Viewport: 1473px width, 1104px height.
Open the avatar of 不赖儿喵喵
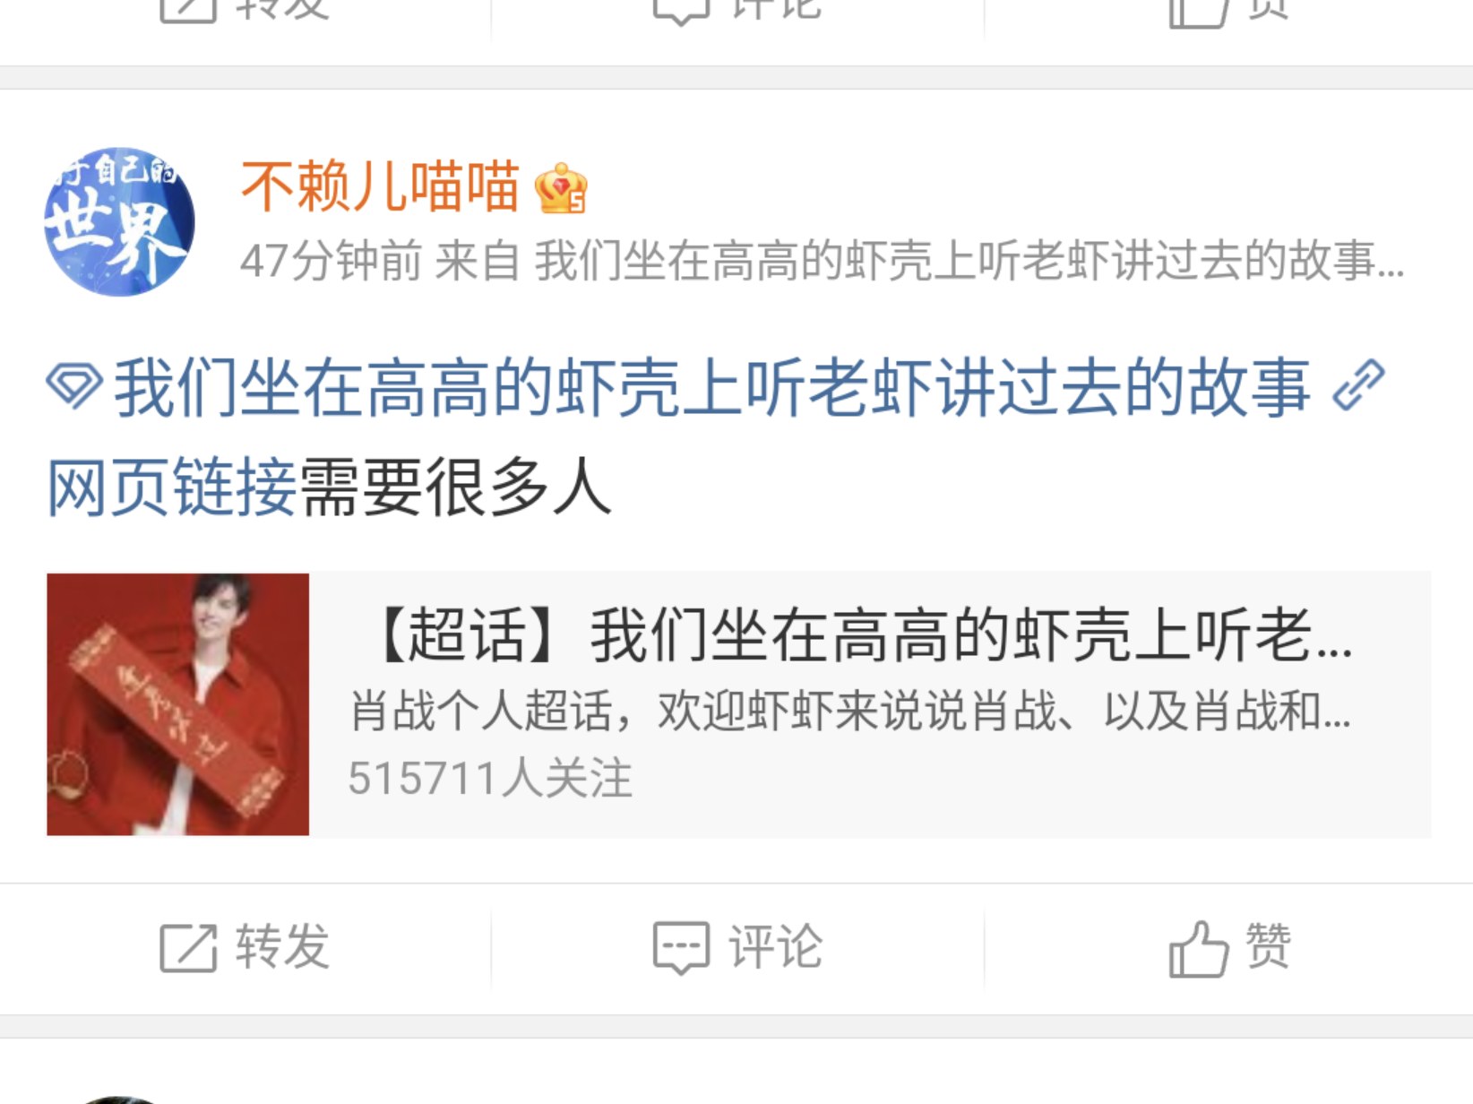click(x=119, y=221)
